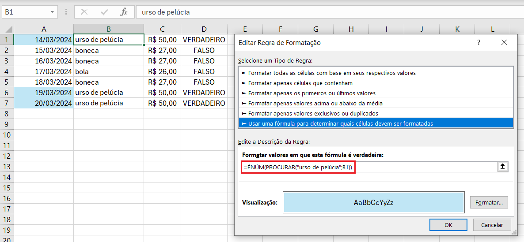Viewport: 524px width, 242px height.
Task: Click 'VERDADEIRO' cell in row 1
Action: [x=204, y=40]
